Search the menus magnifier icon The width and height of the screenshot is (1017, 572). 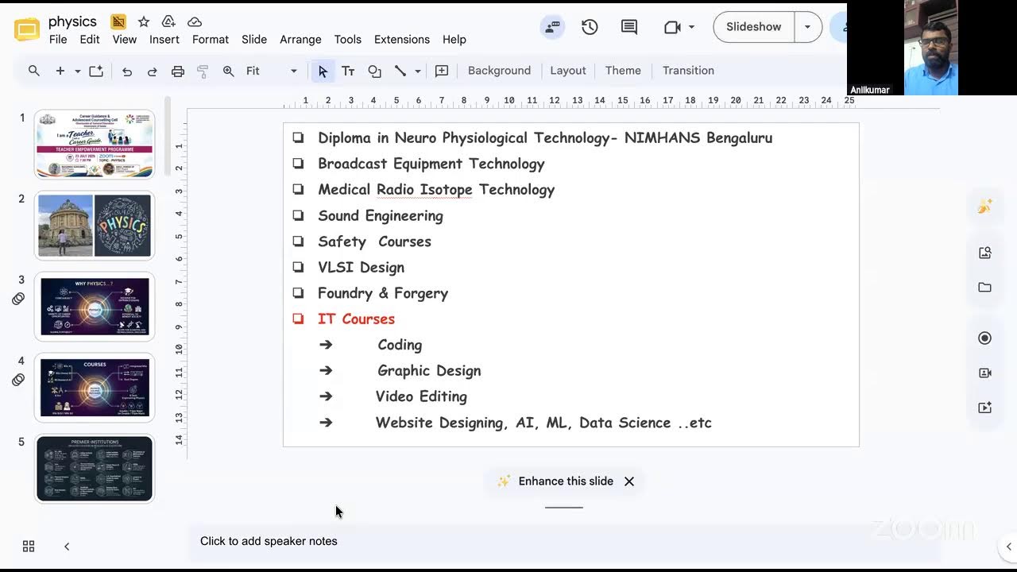coord(34,71)
